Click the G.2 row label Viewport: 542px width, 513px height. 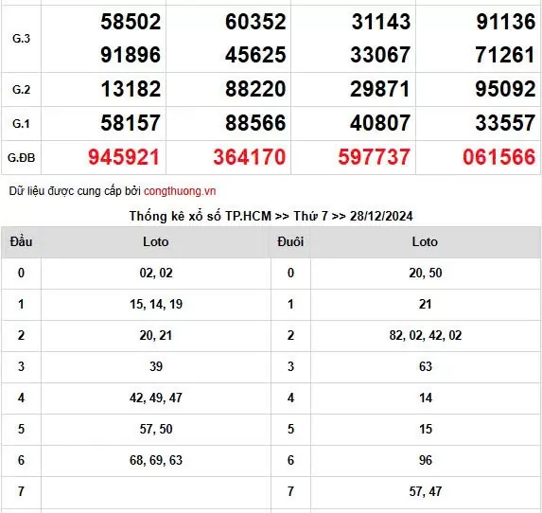click(21, 90)
